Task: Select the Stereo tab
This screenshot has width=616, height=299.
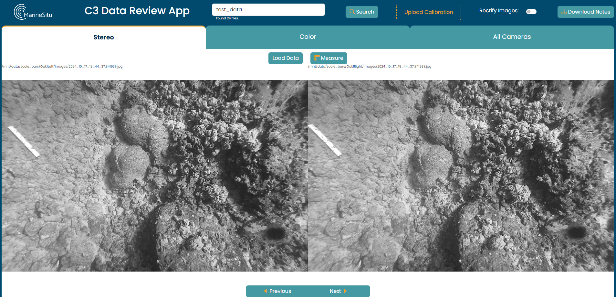Action: (103, 37)
